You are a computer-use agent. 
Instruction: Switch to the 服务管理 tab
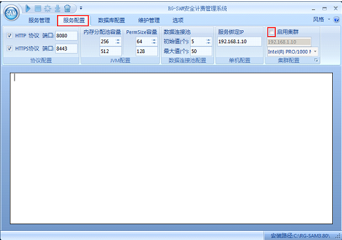pos(39,20)
